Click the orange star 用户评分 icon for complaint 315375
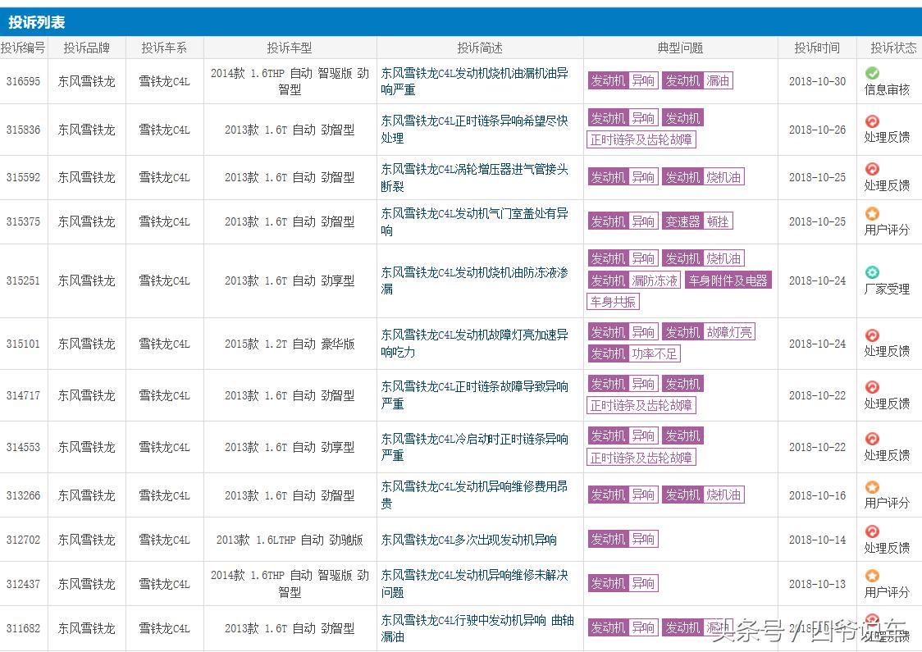The width and height of the screenshot is (922, 652). tap(872, 213)
